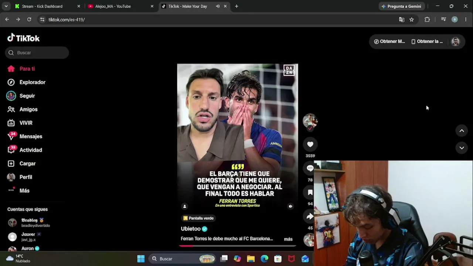Viewport: 473px width, 266px height.
Task: Open the weather widget showing 14°C
Action: [18, 259]
